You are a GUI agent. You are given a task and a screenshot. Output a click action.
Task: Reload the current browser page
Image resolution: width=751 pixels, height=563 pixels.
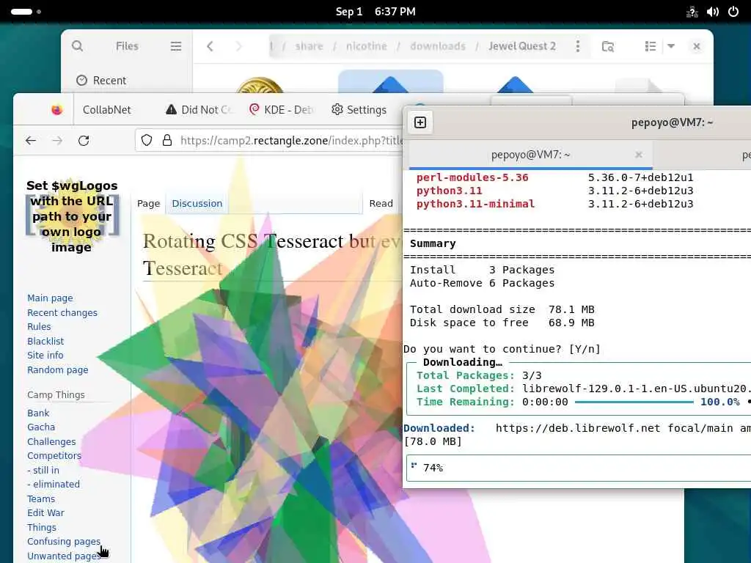(x=84, y=140)
